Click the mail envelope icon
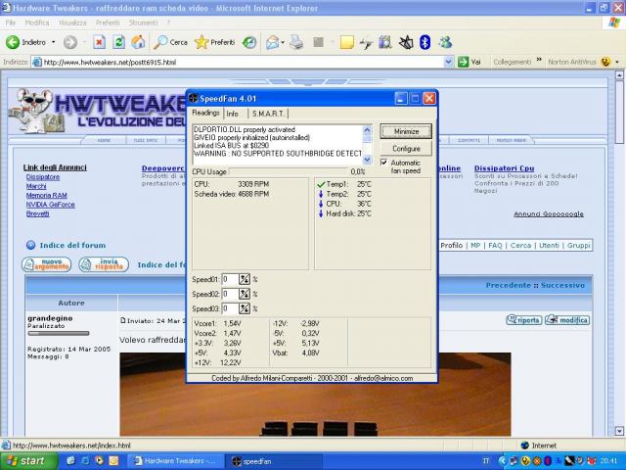 point(272,42)
